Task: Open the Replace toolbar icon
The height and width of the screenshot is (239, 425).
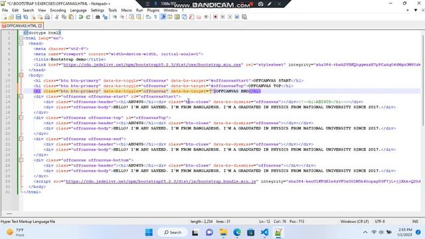Action: pos(105,17)
